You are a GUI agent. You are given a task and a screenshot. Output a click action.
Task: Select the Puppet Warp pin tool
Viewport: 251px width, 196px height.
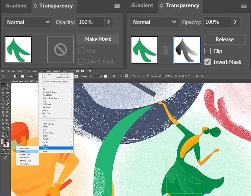pyautogui.click(x=7, y=112)
